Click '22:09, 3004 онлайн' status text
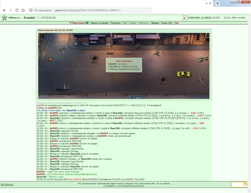The image size is (251, 193). pyautogui.click(x=234, y=18)
